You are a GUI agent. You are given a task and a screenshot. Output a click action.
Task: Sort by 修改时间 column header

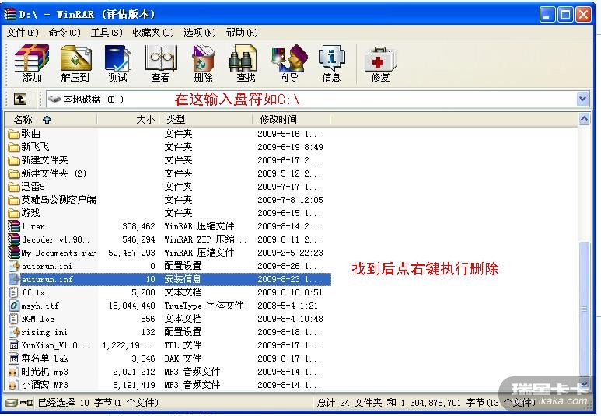point(292,120)
